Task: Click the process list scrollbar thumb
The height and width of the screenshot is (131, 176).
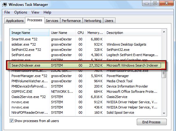Action: point(164,73)
